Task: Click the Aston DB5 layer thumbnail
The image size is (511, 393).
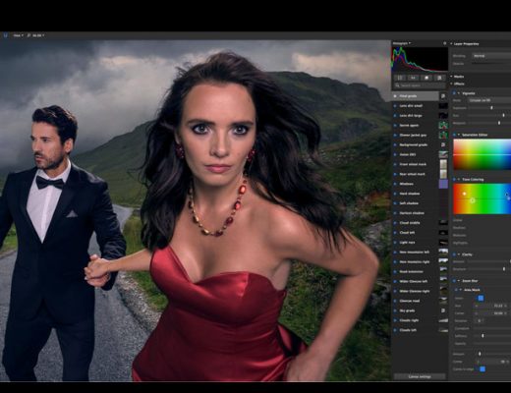Action: tap(443, 154)
